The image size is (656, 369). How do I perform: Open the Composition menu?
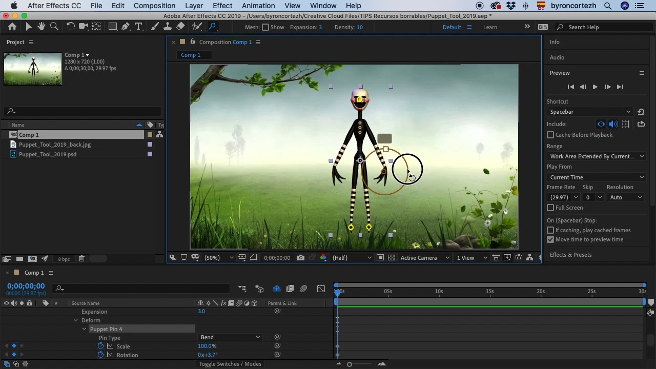[154, 6]
